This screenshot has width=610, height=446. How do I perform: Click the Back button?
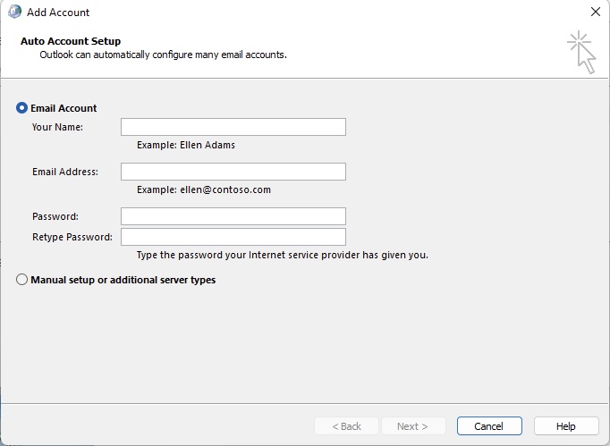(x=346, y=426)
